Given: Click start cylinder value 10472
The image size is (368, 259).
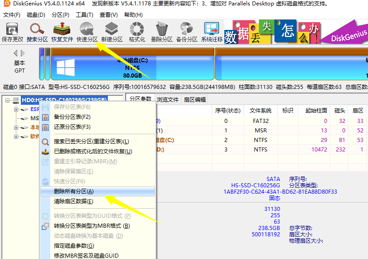Looking at the screenshot, I should point(319,150).
